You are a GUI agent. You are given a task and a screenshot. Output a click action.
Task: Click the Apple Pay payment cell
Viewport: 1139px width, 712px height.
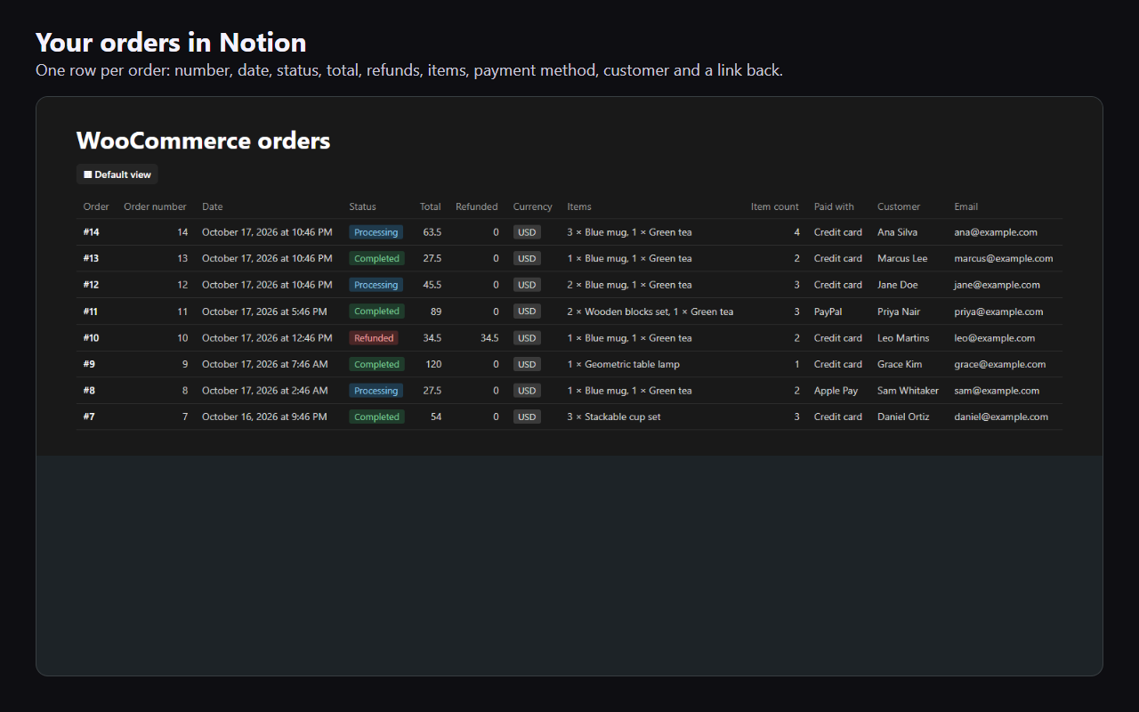pyautogui.click(x=836, y=391)
